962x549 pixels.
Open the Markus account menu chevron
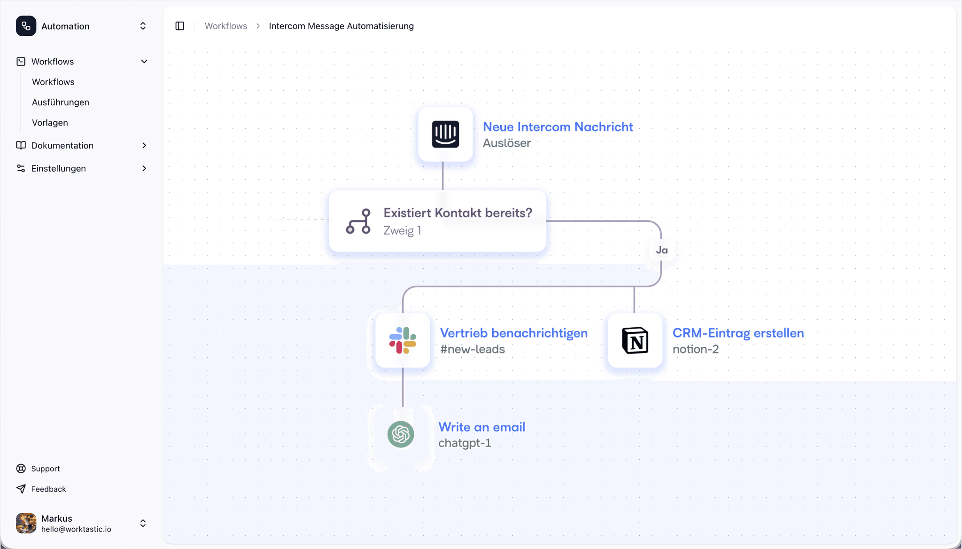pos(143,523)
